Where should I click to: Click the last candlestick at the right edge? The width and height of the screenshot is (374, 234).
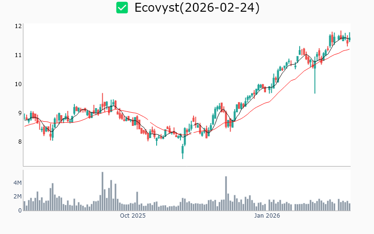(349, 37)
